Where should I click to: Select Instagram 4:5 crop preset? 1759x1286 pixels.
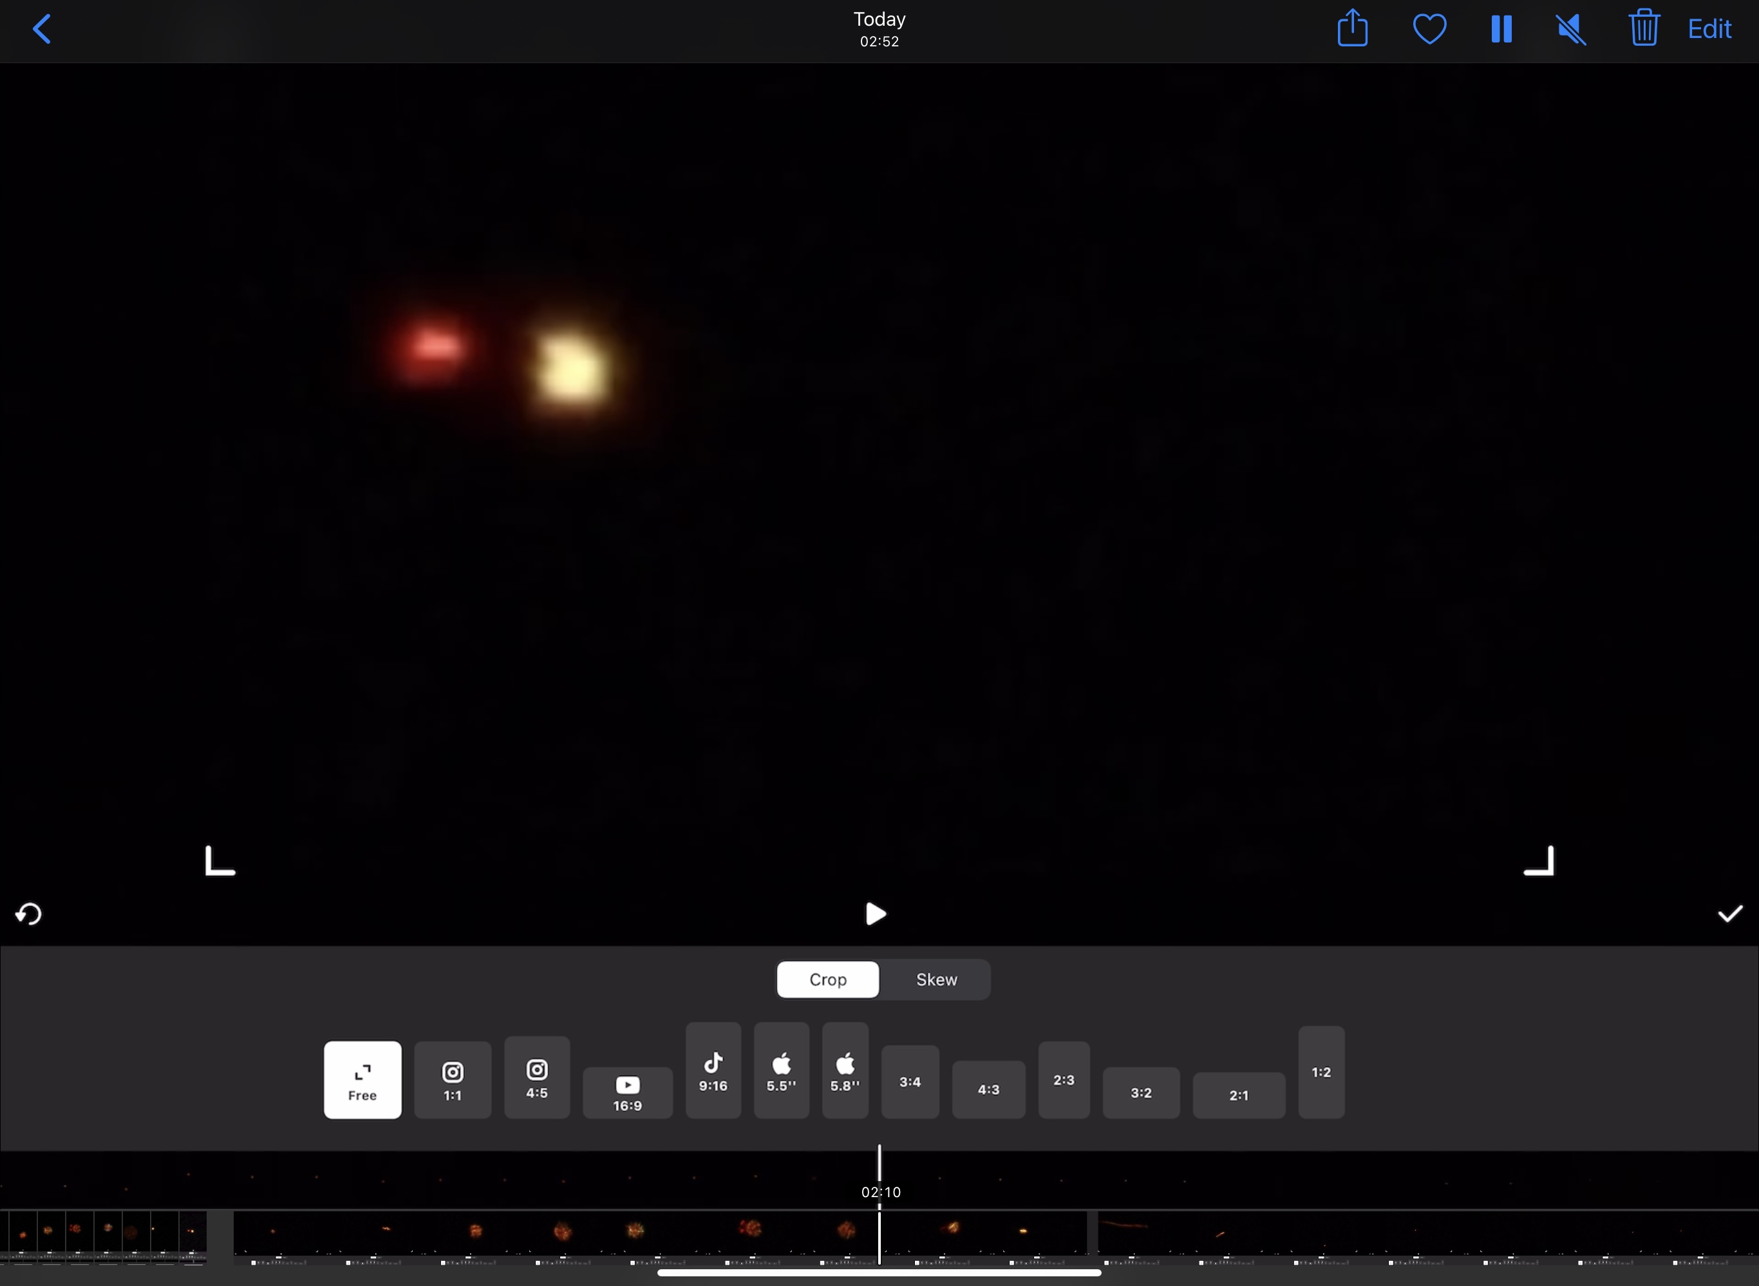(537, 1077)
